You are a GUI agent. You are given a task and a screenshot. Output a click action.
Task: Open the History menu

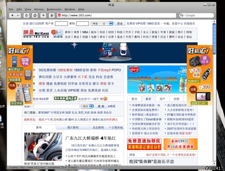[x=39, y=9]
